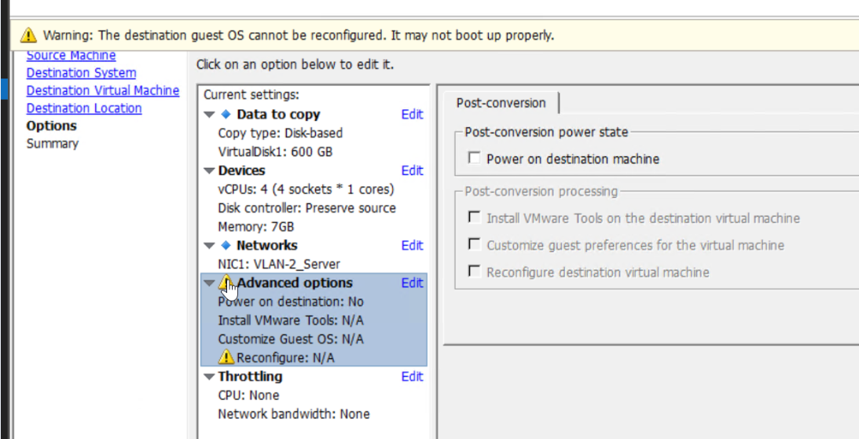The width and height of the screenshot is (859, 439).
Task: Click the warning icon beside Advanced options
Action: 226,283
